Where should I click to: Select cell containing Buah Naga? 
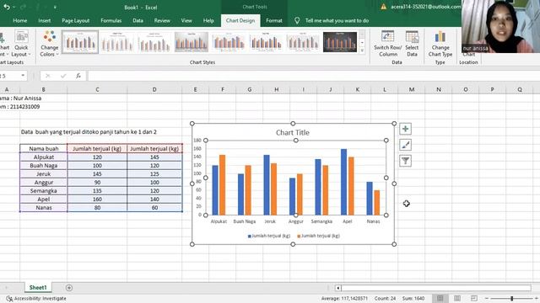pyautogui.click(x=44, y=166)
